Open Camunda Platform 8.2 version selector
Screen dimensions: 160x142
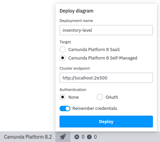(x=28, y=137)
